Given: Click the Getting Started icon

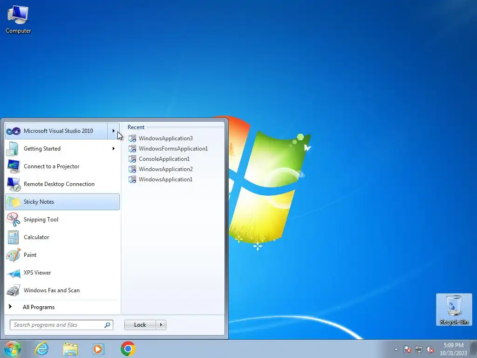Looking at the screenshot, I should click(14, 149).
